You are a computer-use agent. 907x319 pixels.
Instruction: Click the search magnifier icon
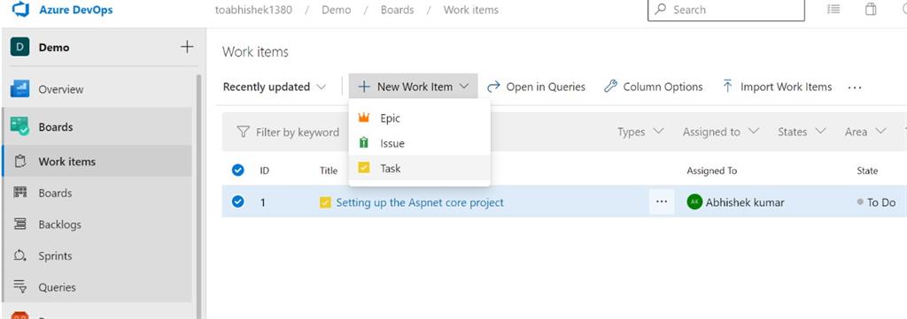[x=660, y=9]
